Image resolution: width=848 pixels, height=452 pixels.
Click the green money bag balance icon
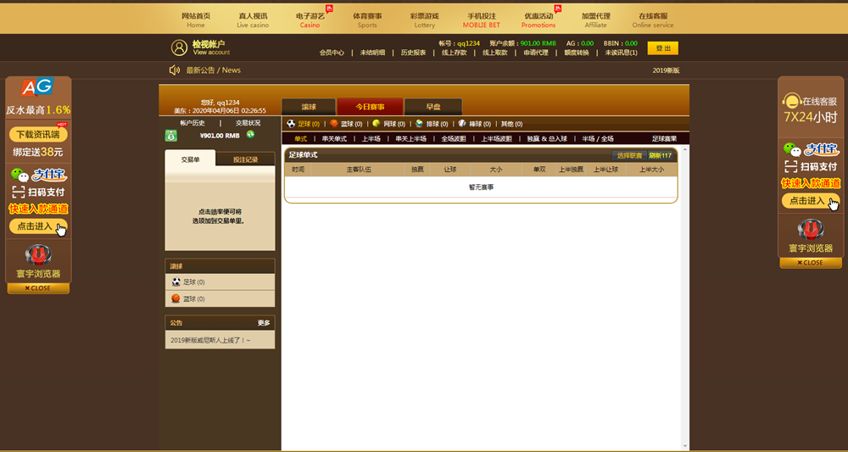coord(171,136)
